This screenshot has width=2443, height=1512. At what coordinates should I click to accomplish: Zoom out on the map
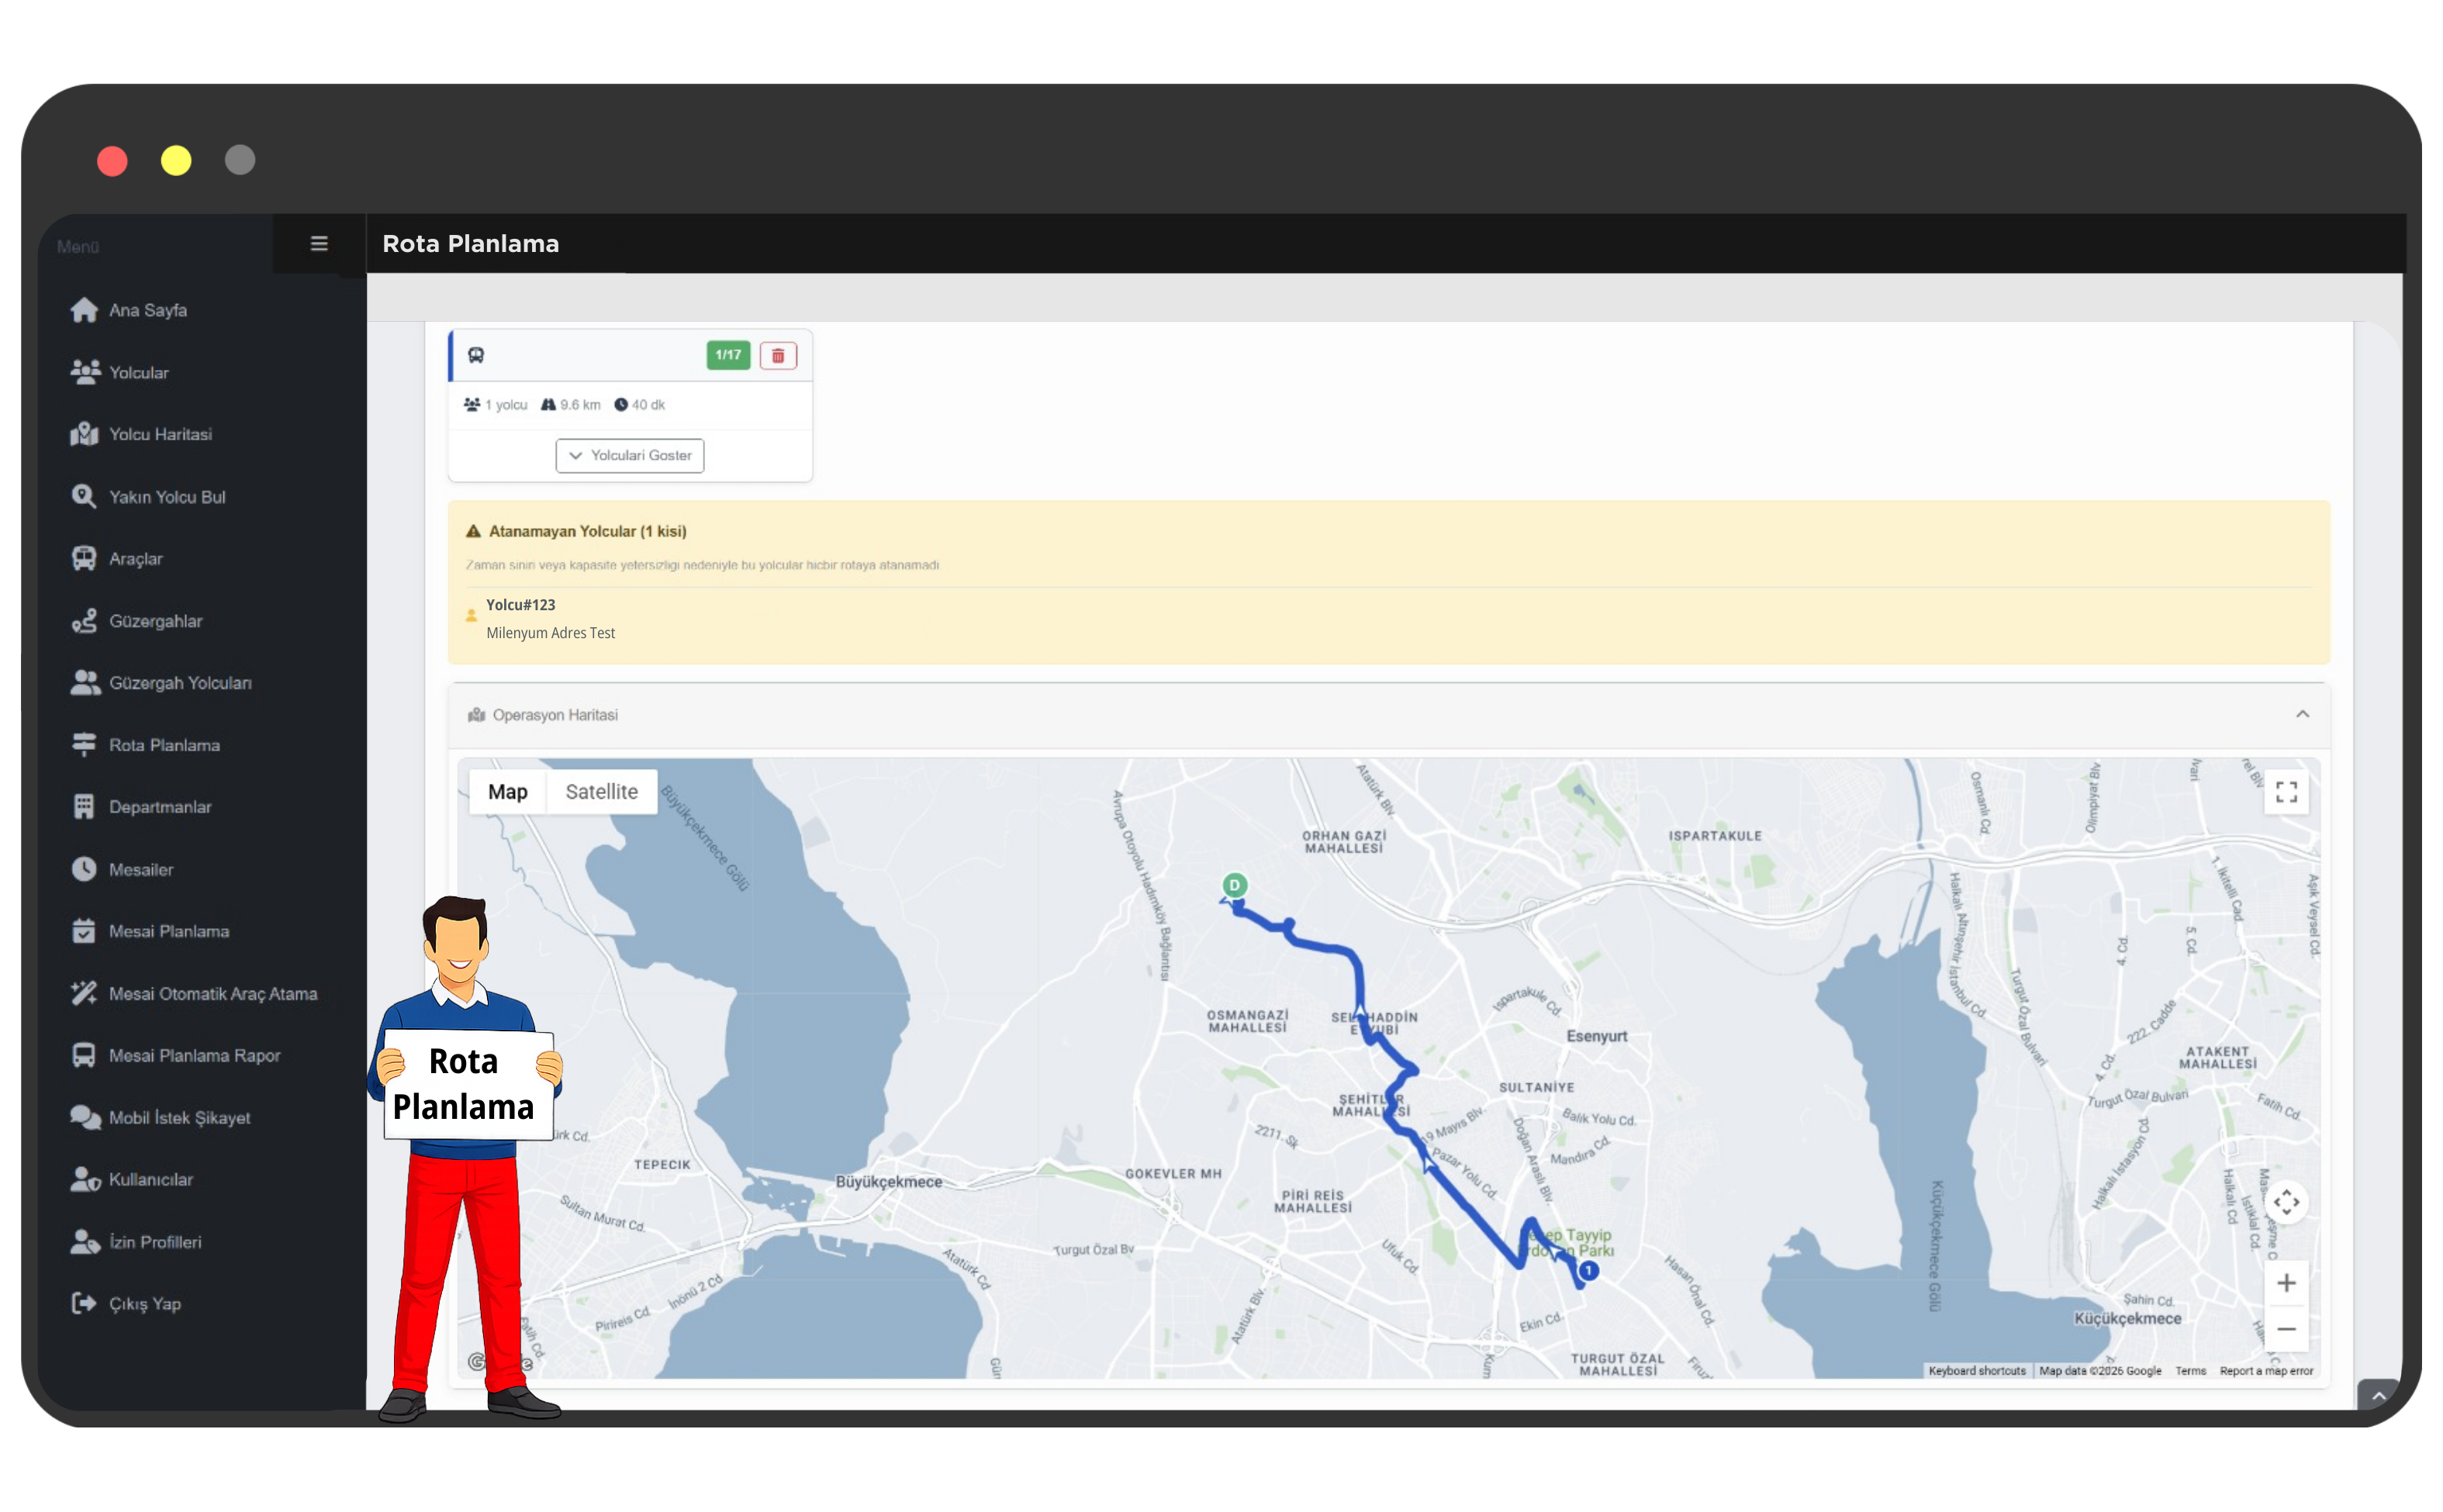(x=2286, y=1330)
